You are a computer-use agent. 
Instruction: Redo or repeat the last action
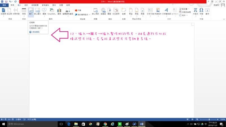[x=16, y=1]
